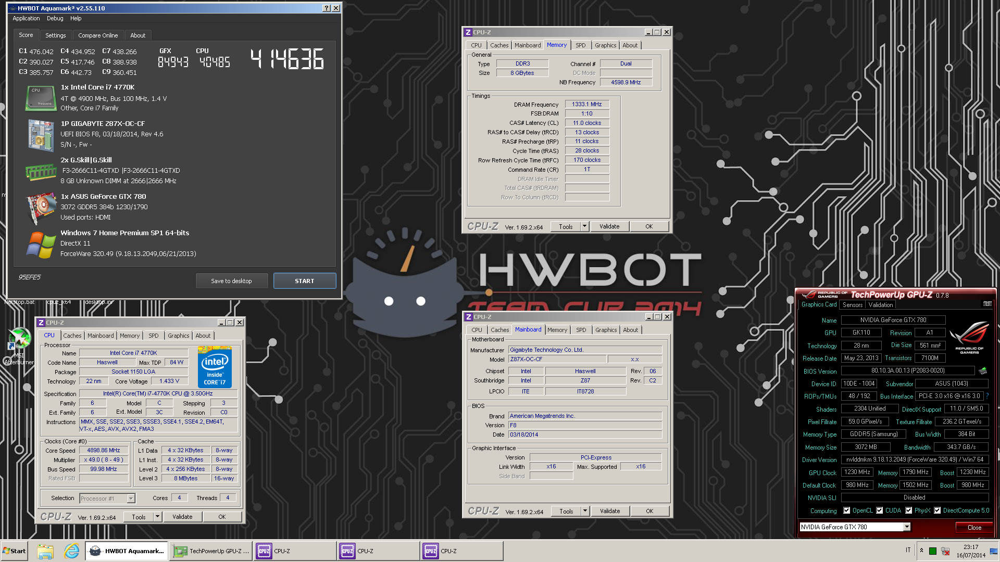Launch Internet Explorer from the taskbar

(x=71, y=551)
